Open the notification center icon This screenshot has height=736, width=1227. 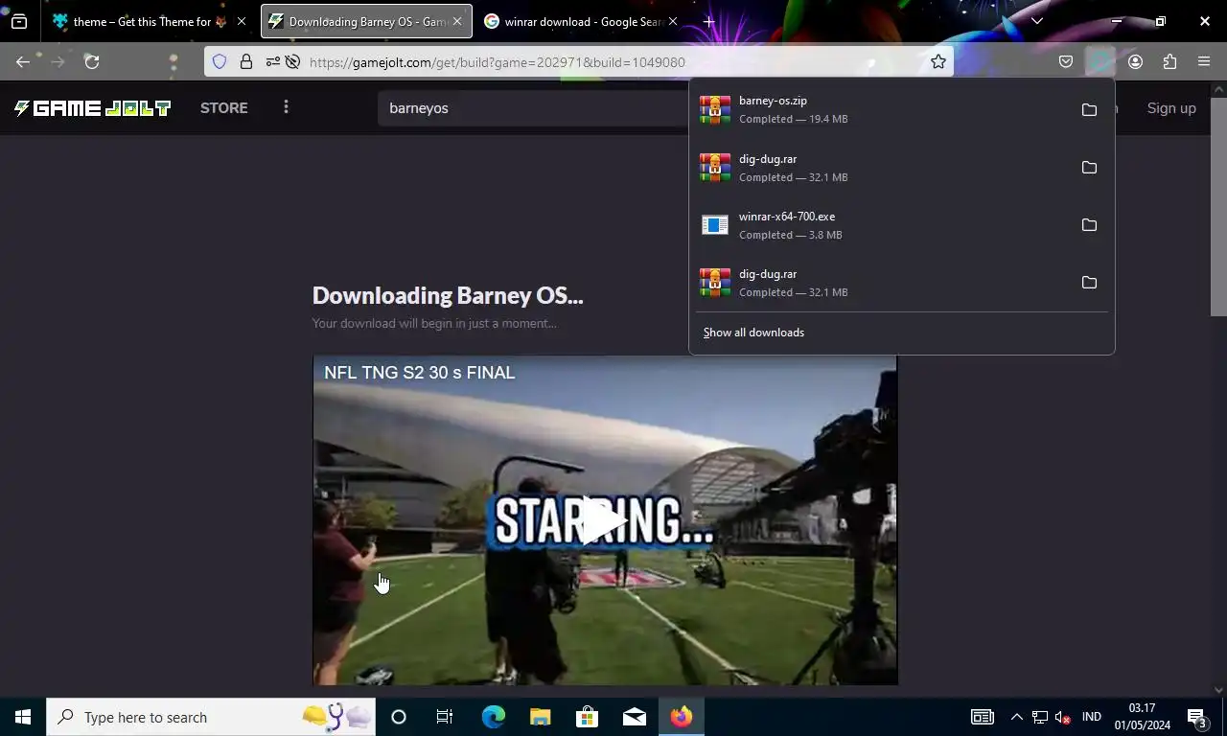tap(1196, 717)
